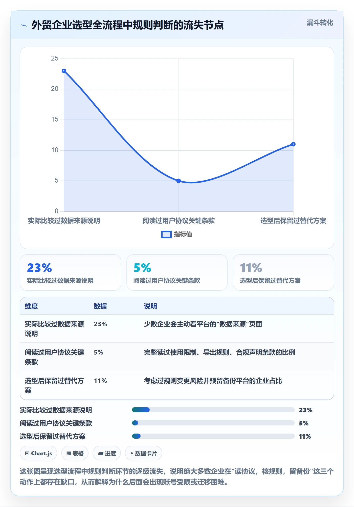Click the 维度 column header
This screenshot has width=354, height=507.
click(31, 306)
